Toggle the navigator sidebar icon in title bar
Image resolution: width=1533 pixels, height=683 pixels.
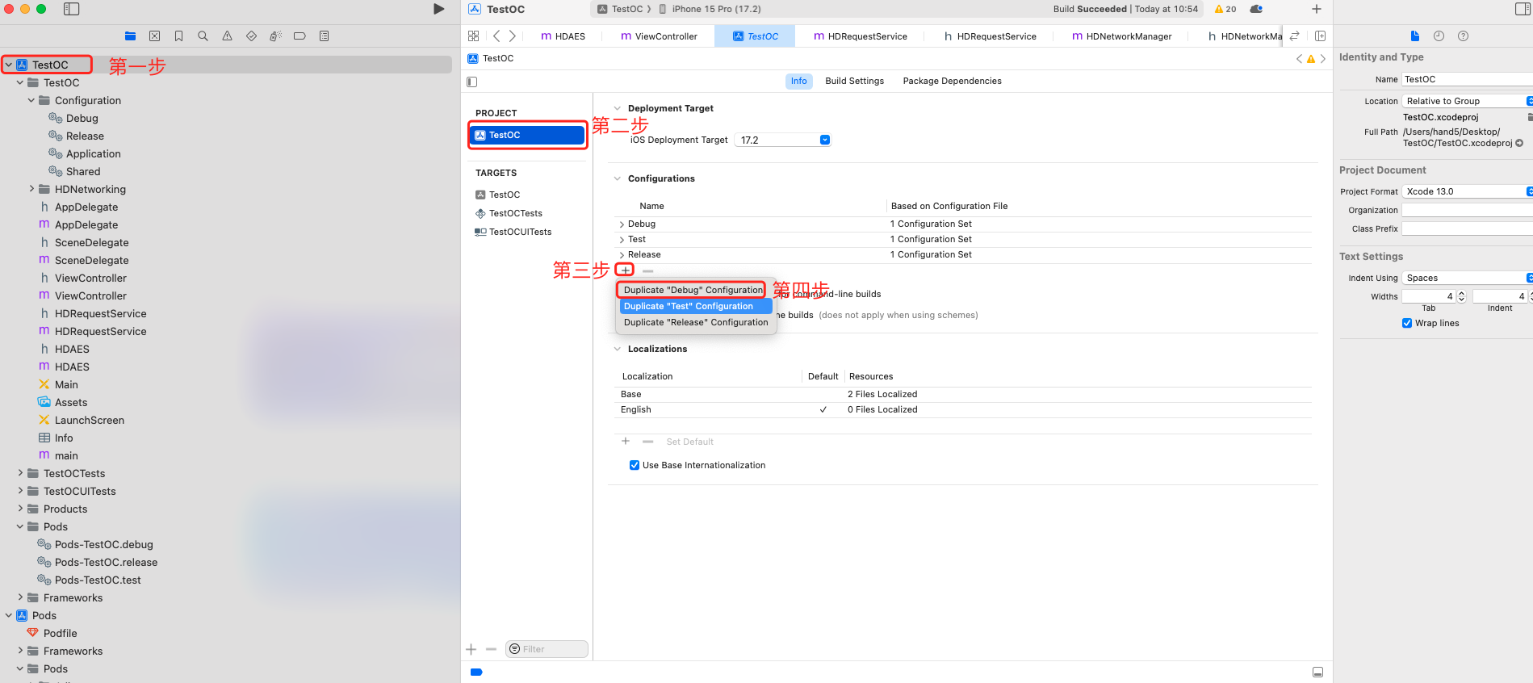click(x=72, y=9)
